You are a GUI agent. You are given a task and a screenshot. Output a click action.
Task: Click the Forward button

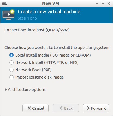pyautogui.click(x=96, y=108)
